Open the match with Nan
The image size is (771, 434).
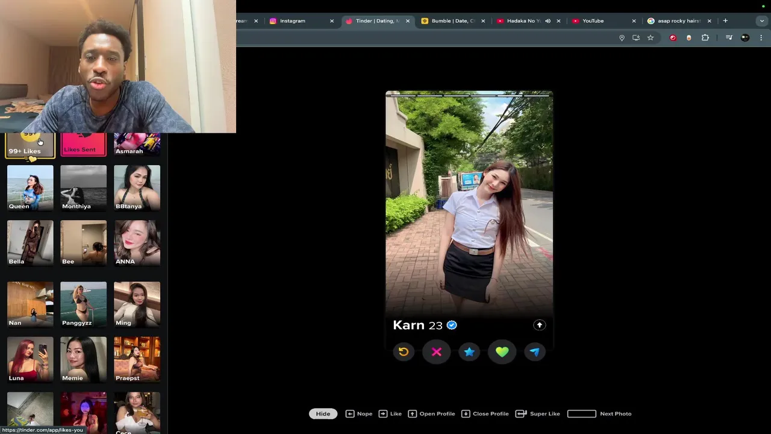(30, 304)
